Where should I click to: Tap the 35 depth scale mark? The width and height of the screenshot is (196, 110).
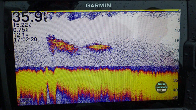coord(175,80)
